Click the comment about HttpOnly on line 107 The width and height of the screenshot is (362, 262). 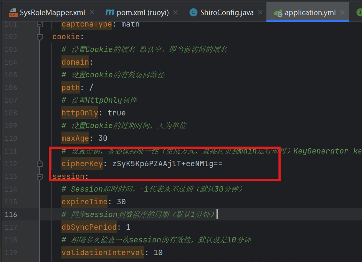pos(99,100)
